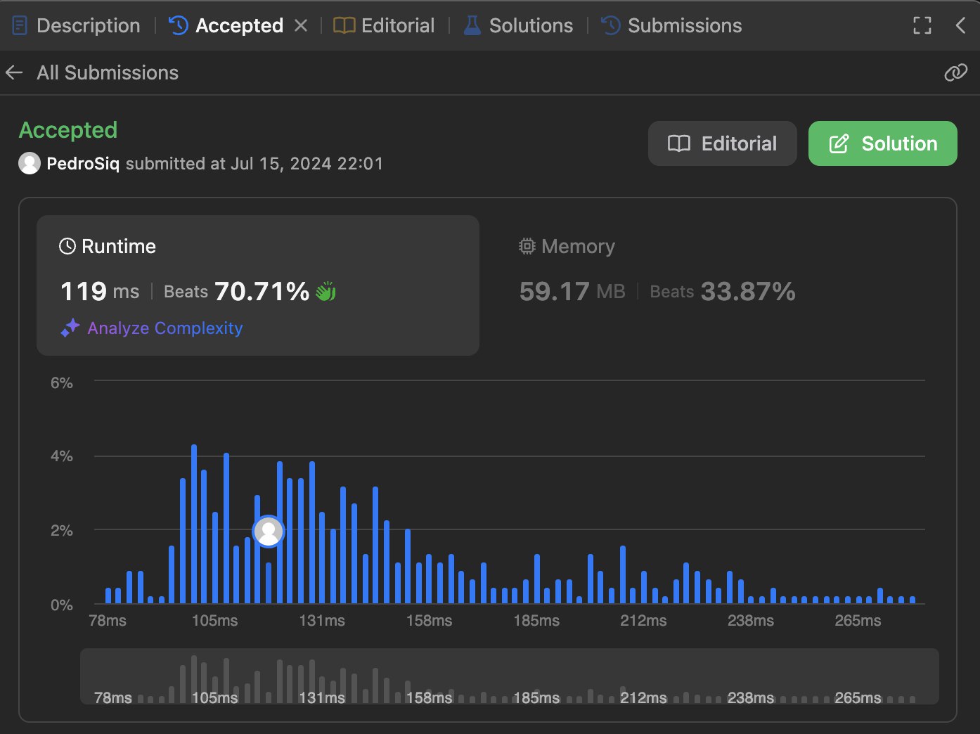The image size is (980, 734).
Task: Click the Editorial tab book icon
Action: click(344, 26)
